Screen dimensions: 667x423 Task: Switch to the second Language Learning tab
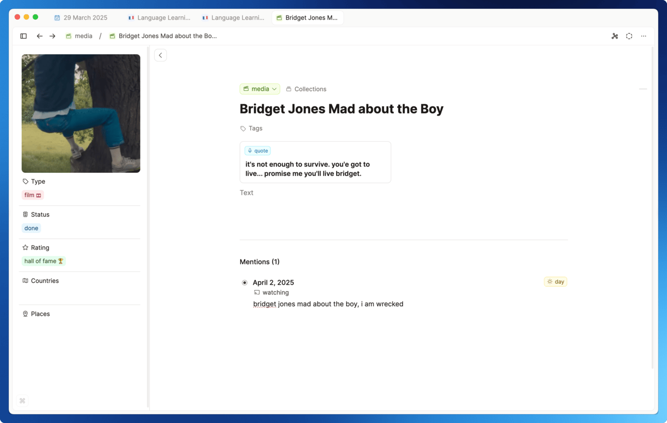(233, 18)
